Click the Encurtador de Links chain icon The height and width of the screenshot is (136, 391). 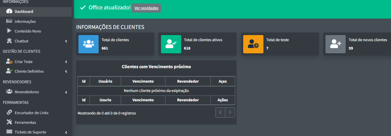(x=9, y=113)
